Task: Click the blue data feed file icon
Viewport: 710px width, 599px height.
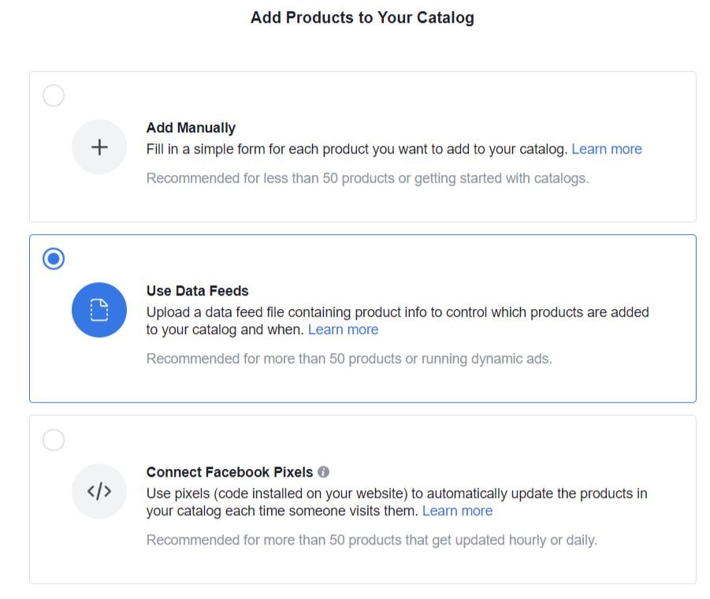Action: 99,310
